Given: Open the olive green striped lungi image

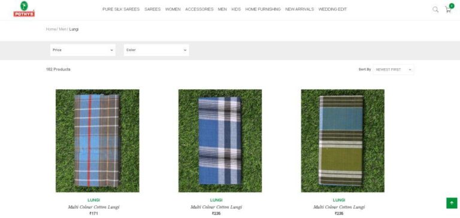Looking at the screenshot, I should [343, 141].
